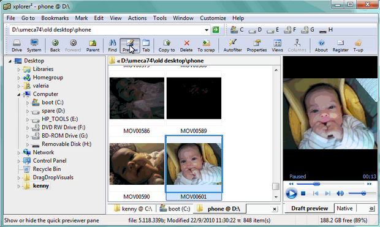Open the Mark menu
380x227 pixels.
[81, 18]
